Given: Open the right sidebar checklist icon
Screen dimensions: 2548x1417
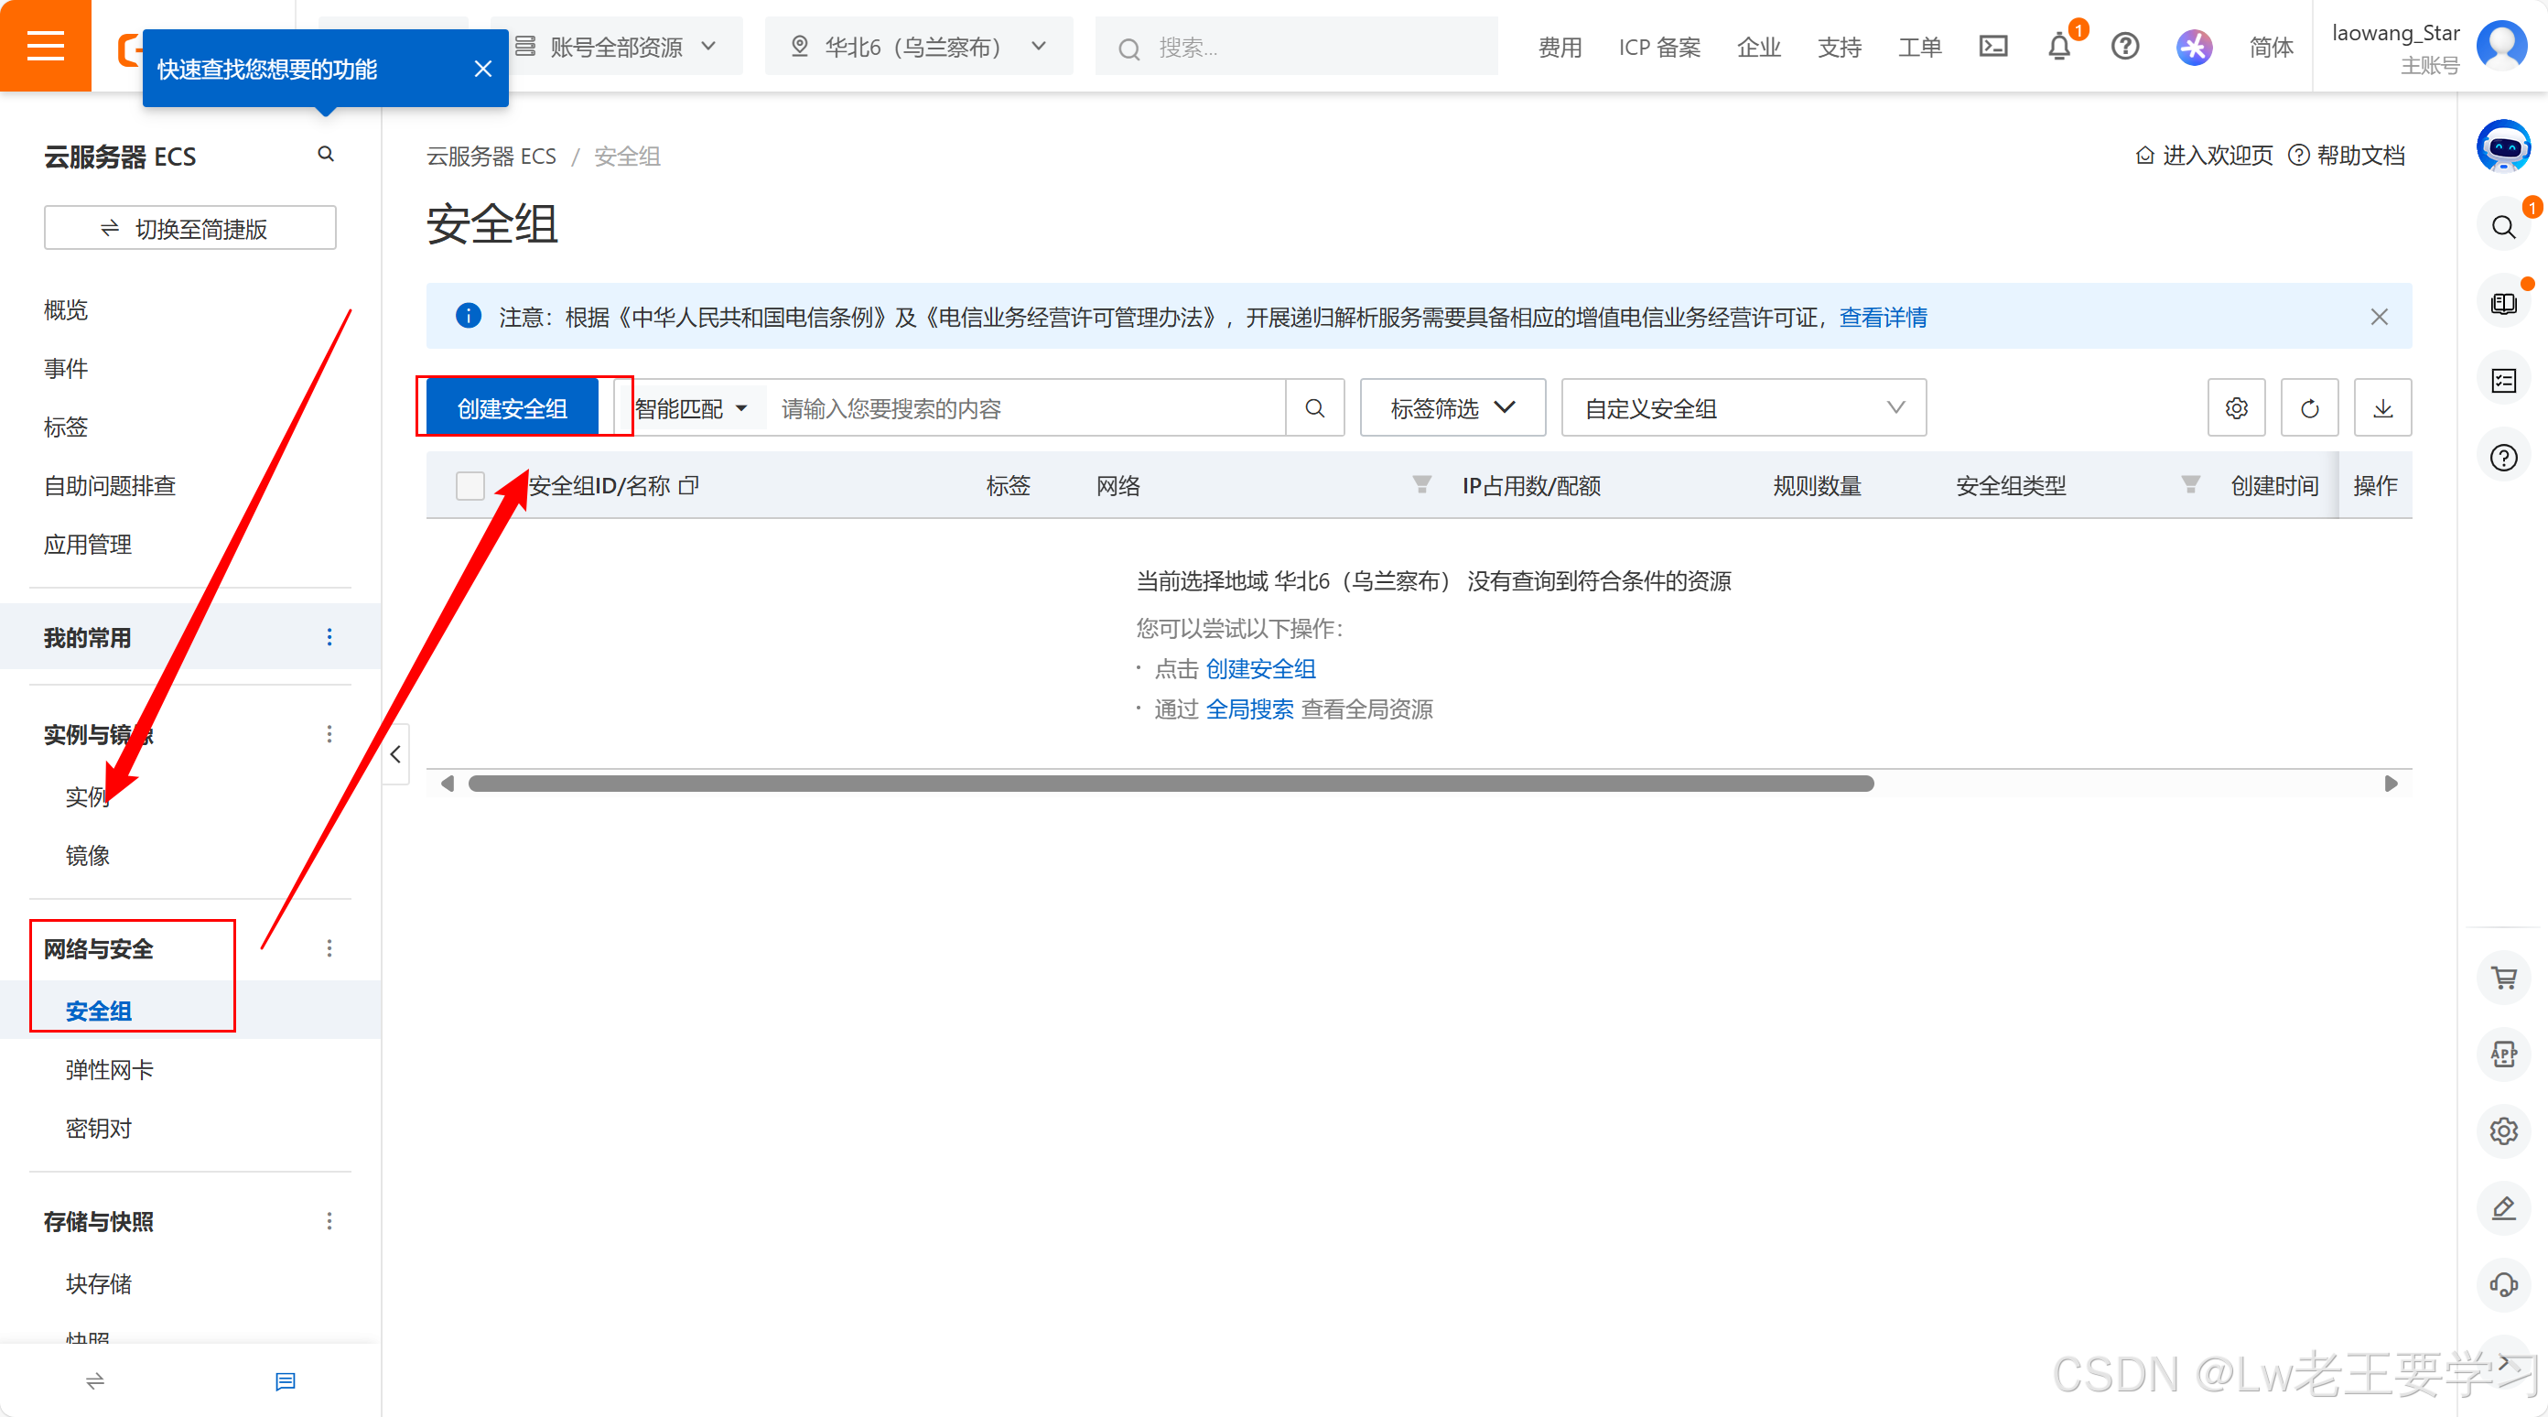Looking at the screenshot, I should click(2503, 380).
